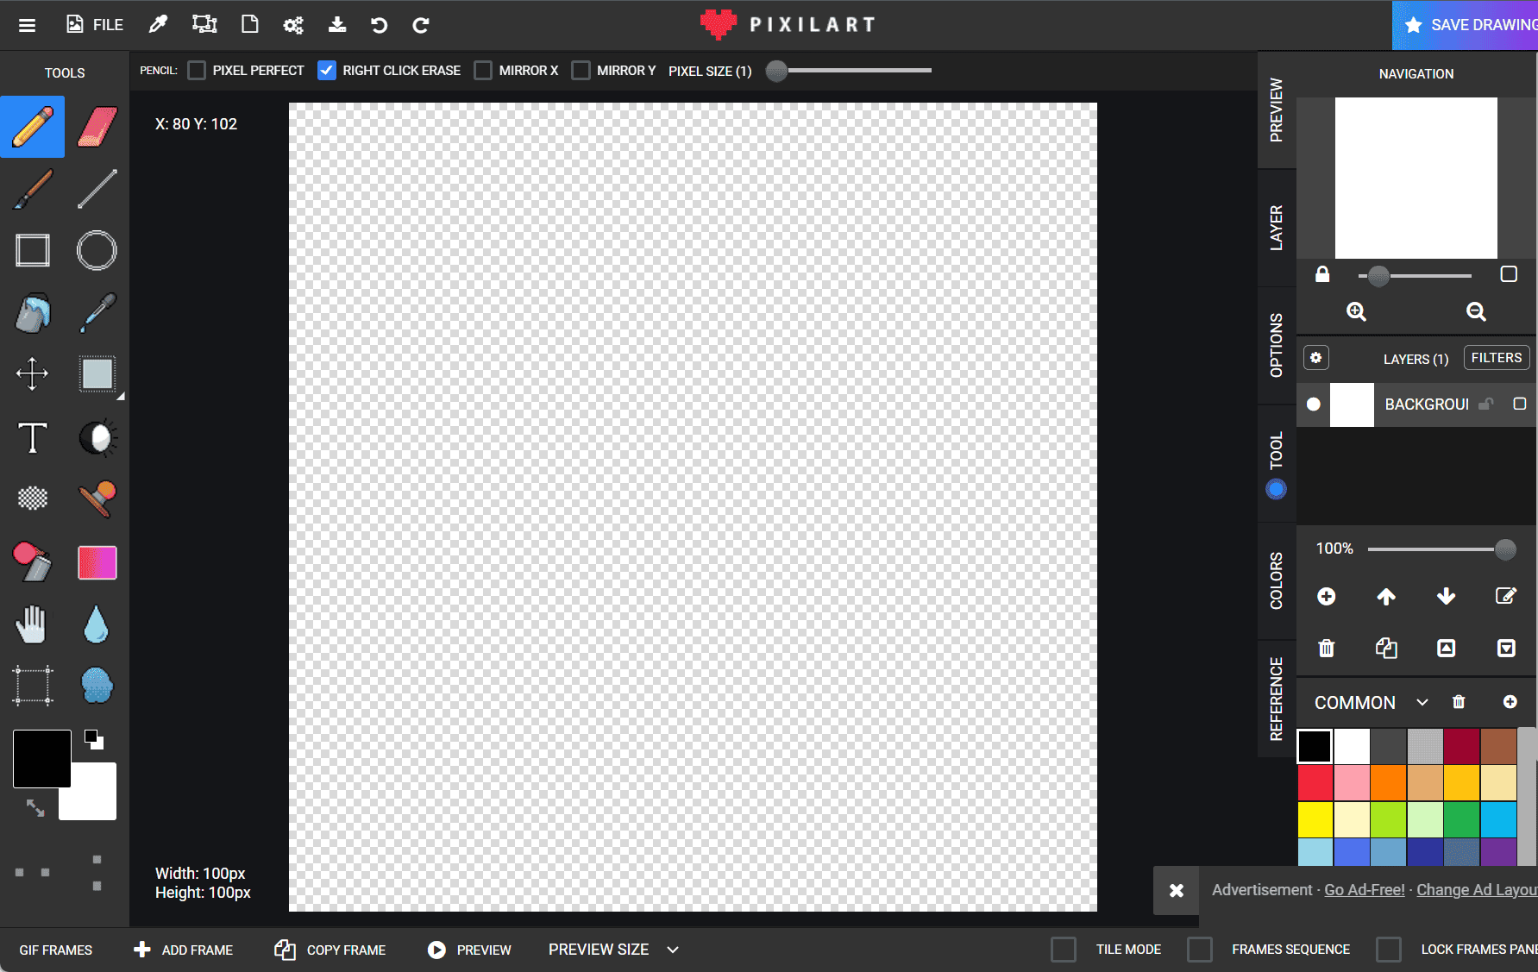Viewport: 1538px width, 972px height.
Task: Open the FILE menu
Action: [x=94, y=25]
